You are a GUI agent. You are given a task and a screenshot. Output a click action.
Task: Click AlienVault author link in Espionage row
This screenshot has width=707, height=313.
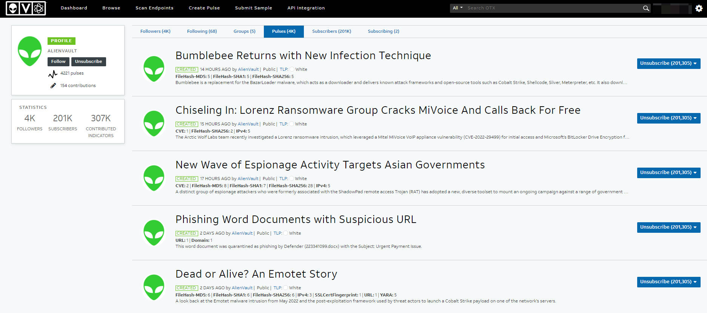pos(248,179)
